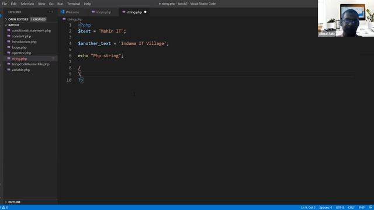Click PHP file icon beside operator.php
The image size is (374, 210).
click(x=9, y=52)
